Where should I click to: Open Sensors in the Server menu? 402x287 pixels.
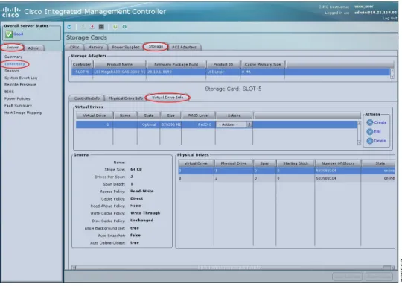12,71
